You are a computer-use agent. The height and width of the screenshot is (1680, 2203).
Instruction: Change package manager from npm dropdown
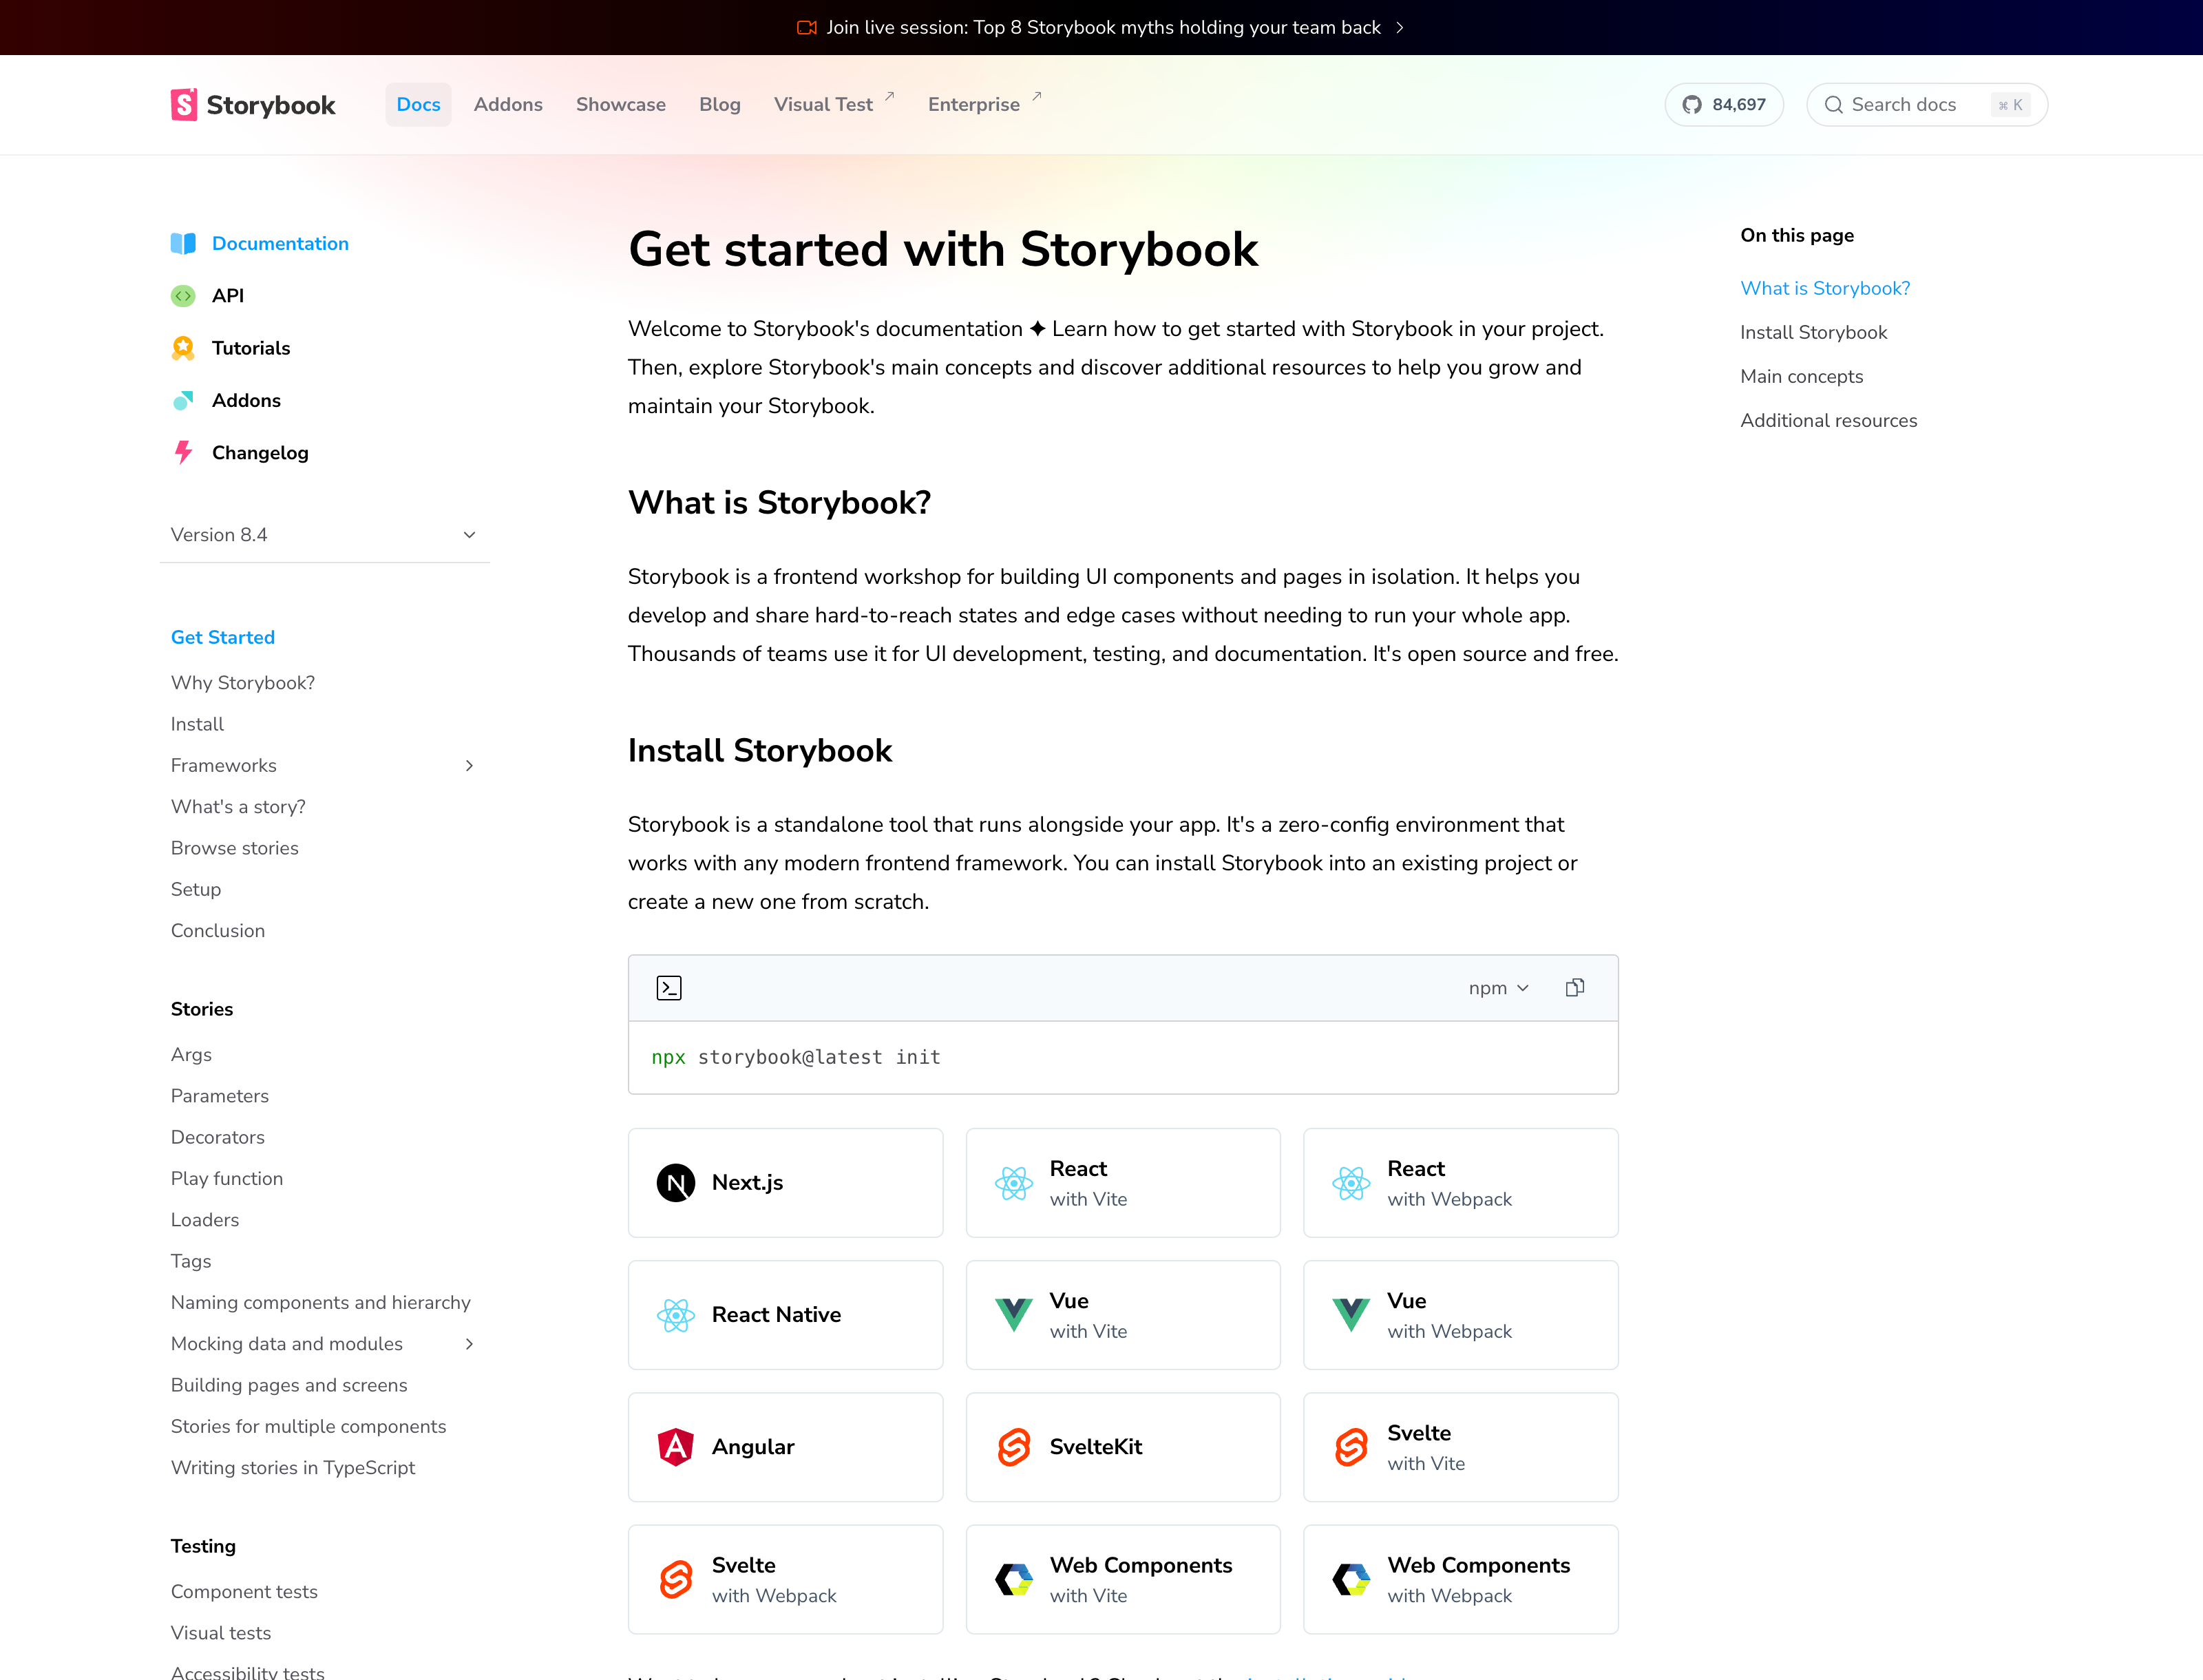tap(1498, 988)
